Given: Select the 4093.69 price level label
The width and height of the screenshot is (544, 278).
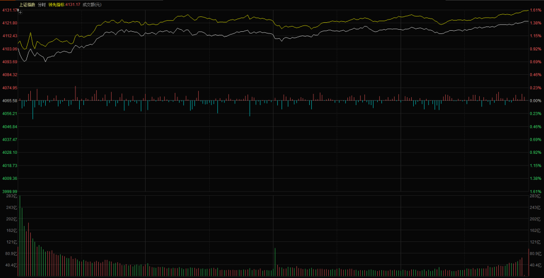Looking at the screenshot, I should pos(10,62).
